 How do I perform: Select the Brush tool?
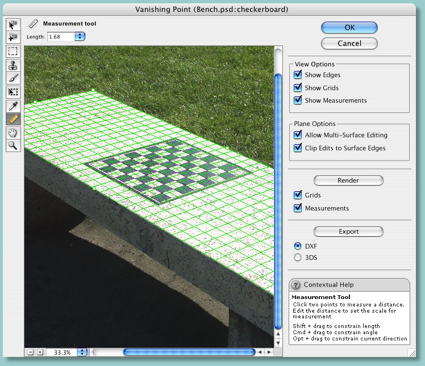(13, 78)
